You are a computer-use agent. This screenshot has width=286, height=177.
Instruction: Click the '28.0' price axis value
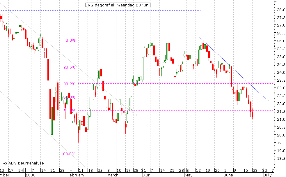click(x=281, y=10)
